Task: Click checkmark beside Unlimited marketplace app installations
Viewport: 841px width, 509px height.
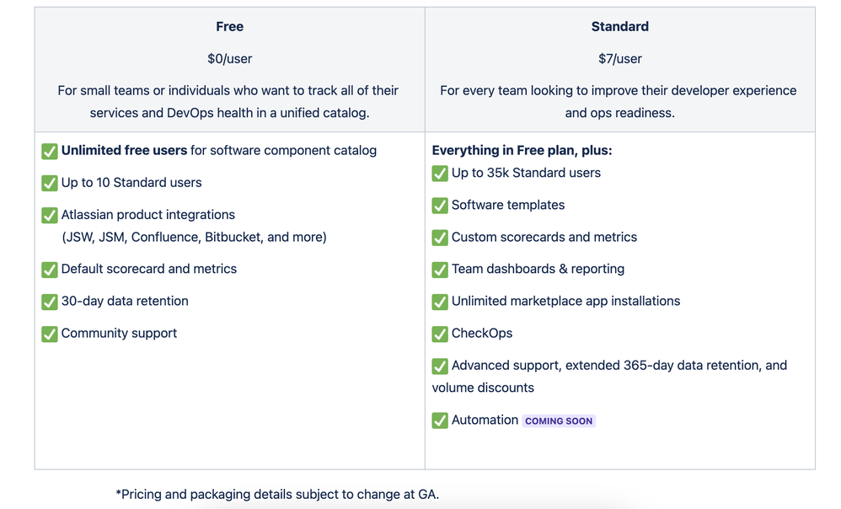Action: pos(440,302)
